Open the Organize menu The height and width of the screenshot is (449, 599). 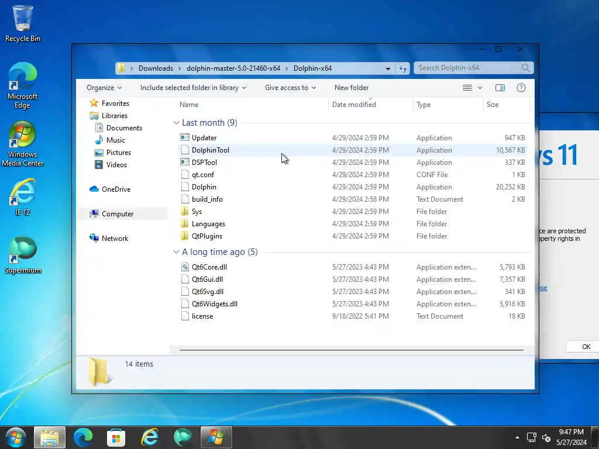click(104, 88)
